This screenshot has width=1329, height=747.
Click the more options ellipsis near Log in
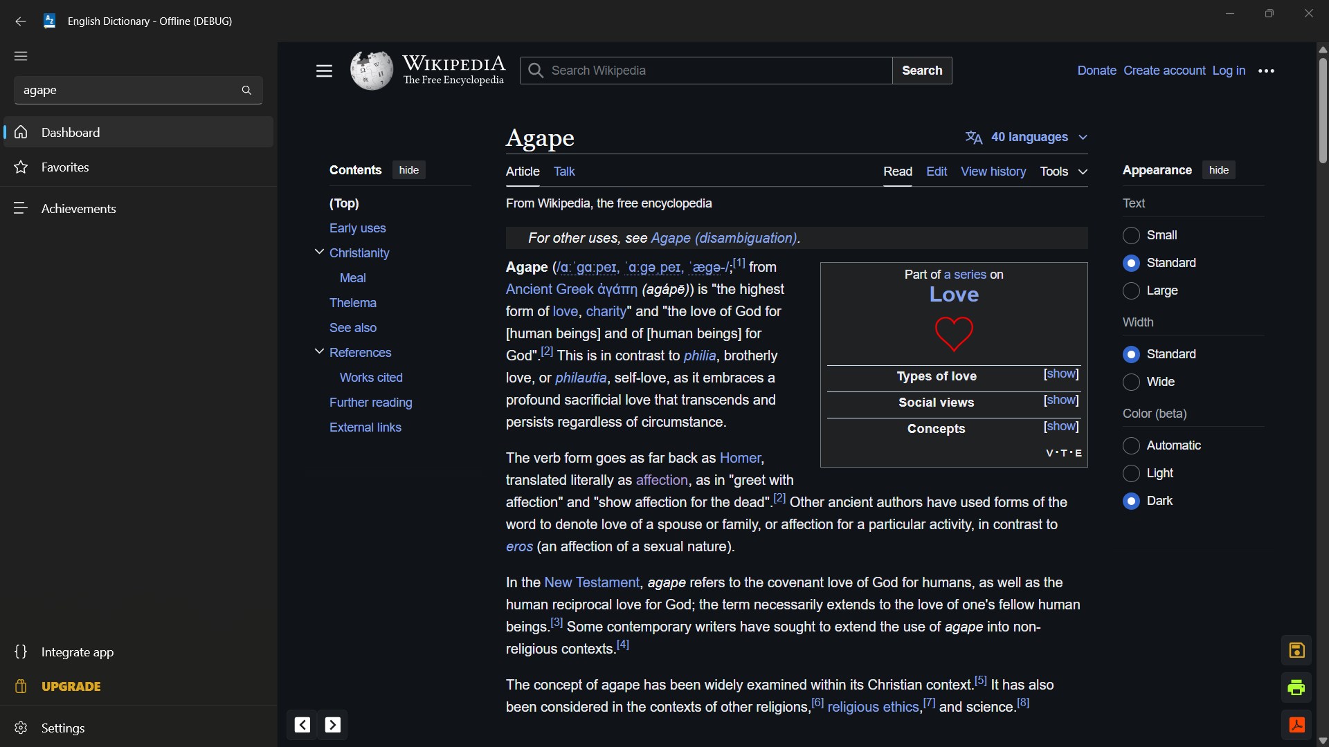coord(1267,71)
